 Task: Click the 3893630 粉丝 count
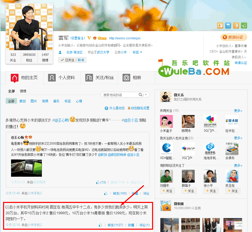(x=29, y=57)
